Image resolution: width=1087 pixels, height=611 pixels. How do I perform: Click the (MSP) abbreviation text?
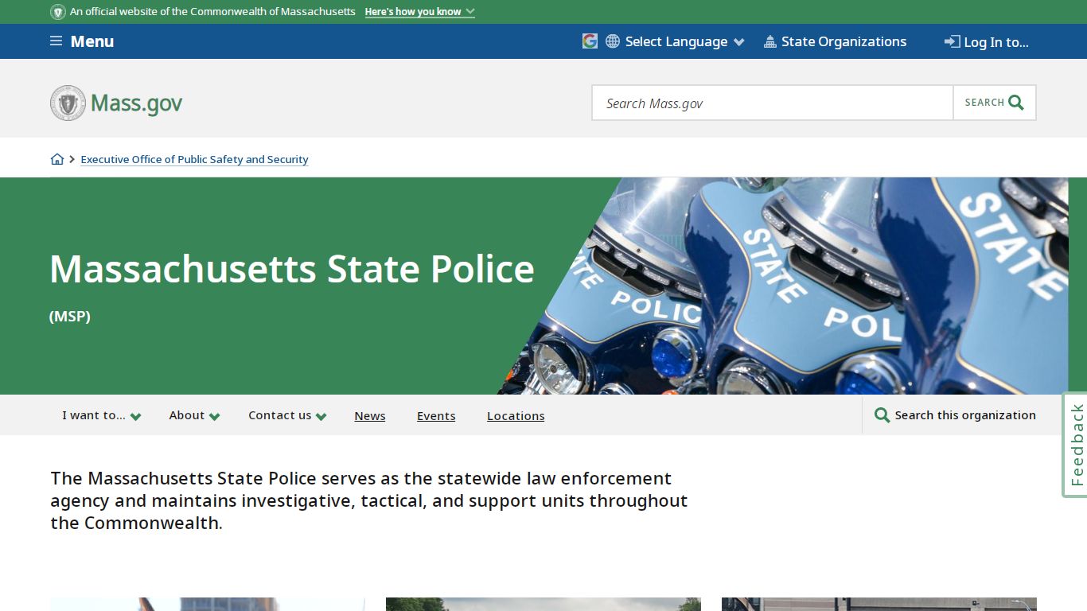70,316
